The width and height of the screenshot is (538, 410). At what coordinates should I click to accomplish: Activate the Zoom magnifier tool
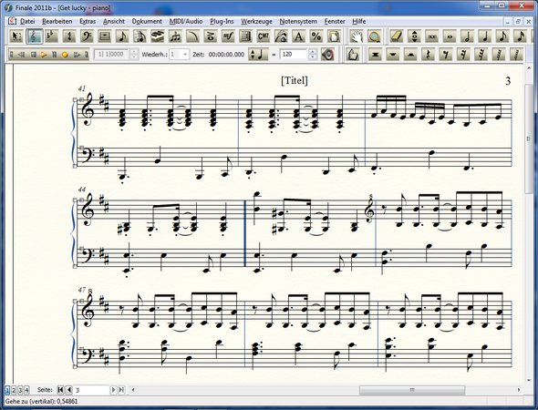tap(374, 36)
